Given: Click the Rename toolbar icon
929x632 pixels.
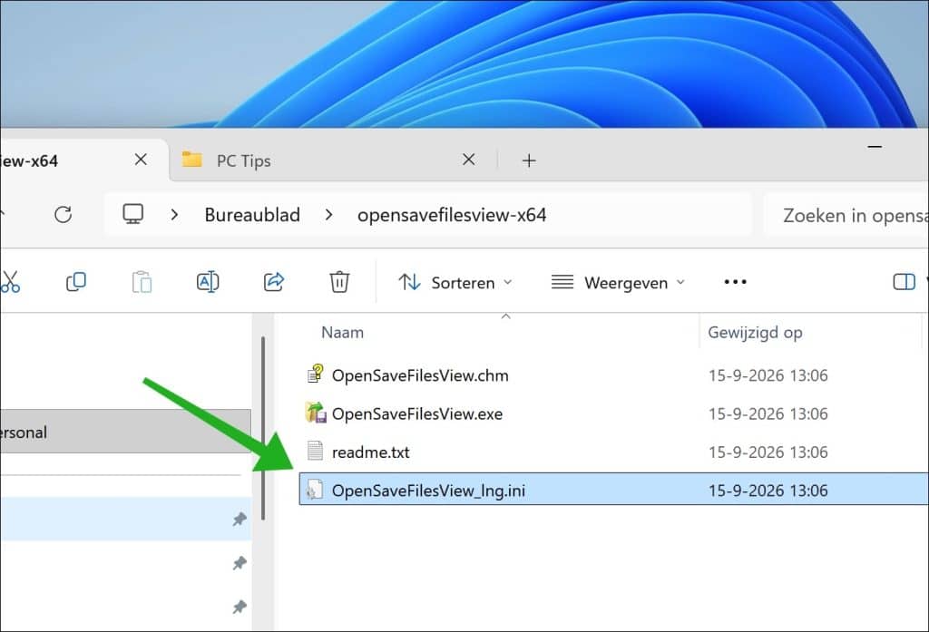Looking at the screenshot, I should pos(208,282).
